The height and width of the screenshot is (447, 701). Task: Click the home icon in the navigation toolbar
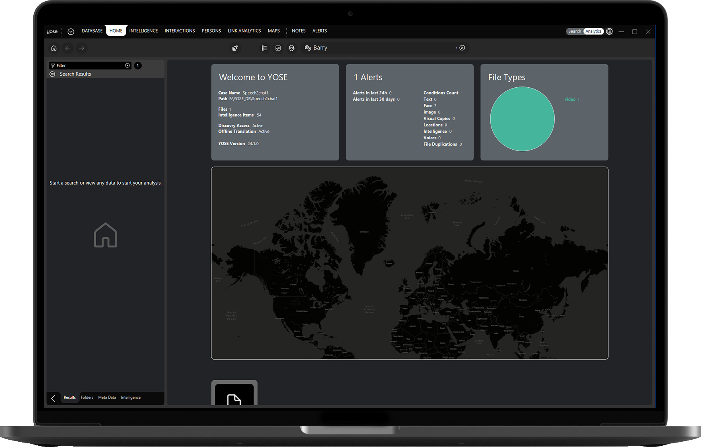point(54,48)
